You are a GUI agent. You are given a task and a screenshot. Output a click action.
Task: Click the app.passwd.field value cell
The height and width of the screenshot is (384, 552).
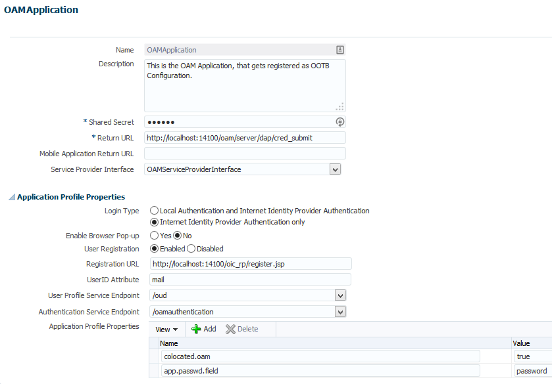(532, 370)
